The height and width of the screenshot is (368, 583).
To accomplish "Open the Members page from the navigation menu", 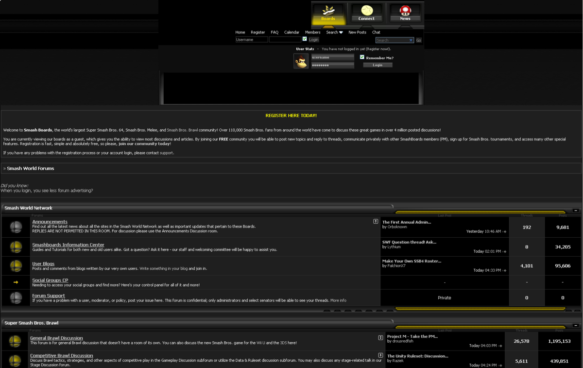I will (312, 32).
